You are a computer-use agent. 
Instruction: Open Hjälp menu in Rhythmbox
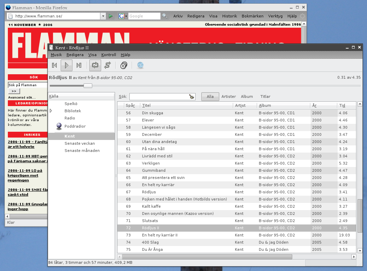click(x=125, y=55)
